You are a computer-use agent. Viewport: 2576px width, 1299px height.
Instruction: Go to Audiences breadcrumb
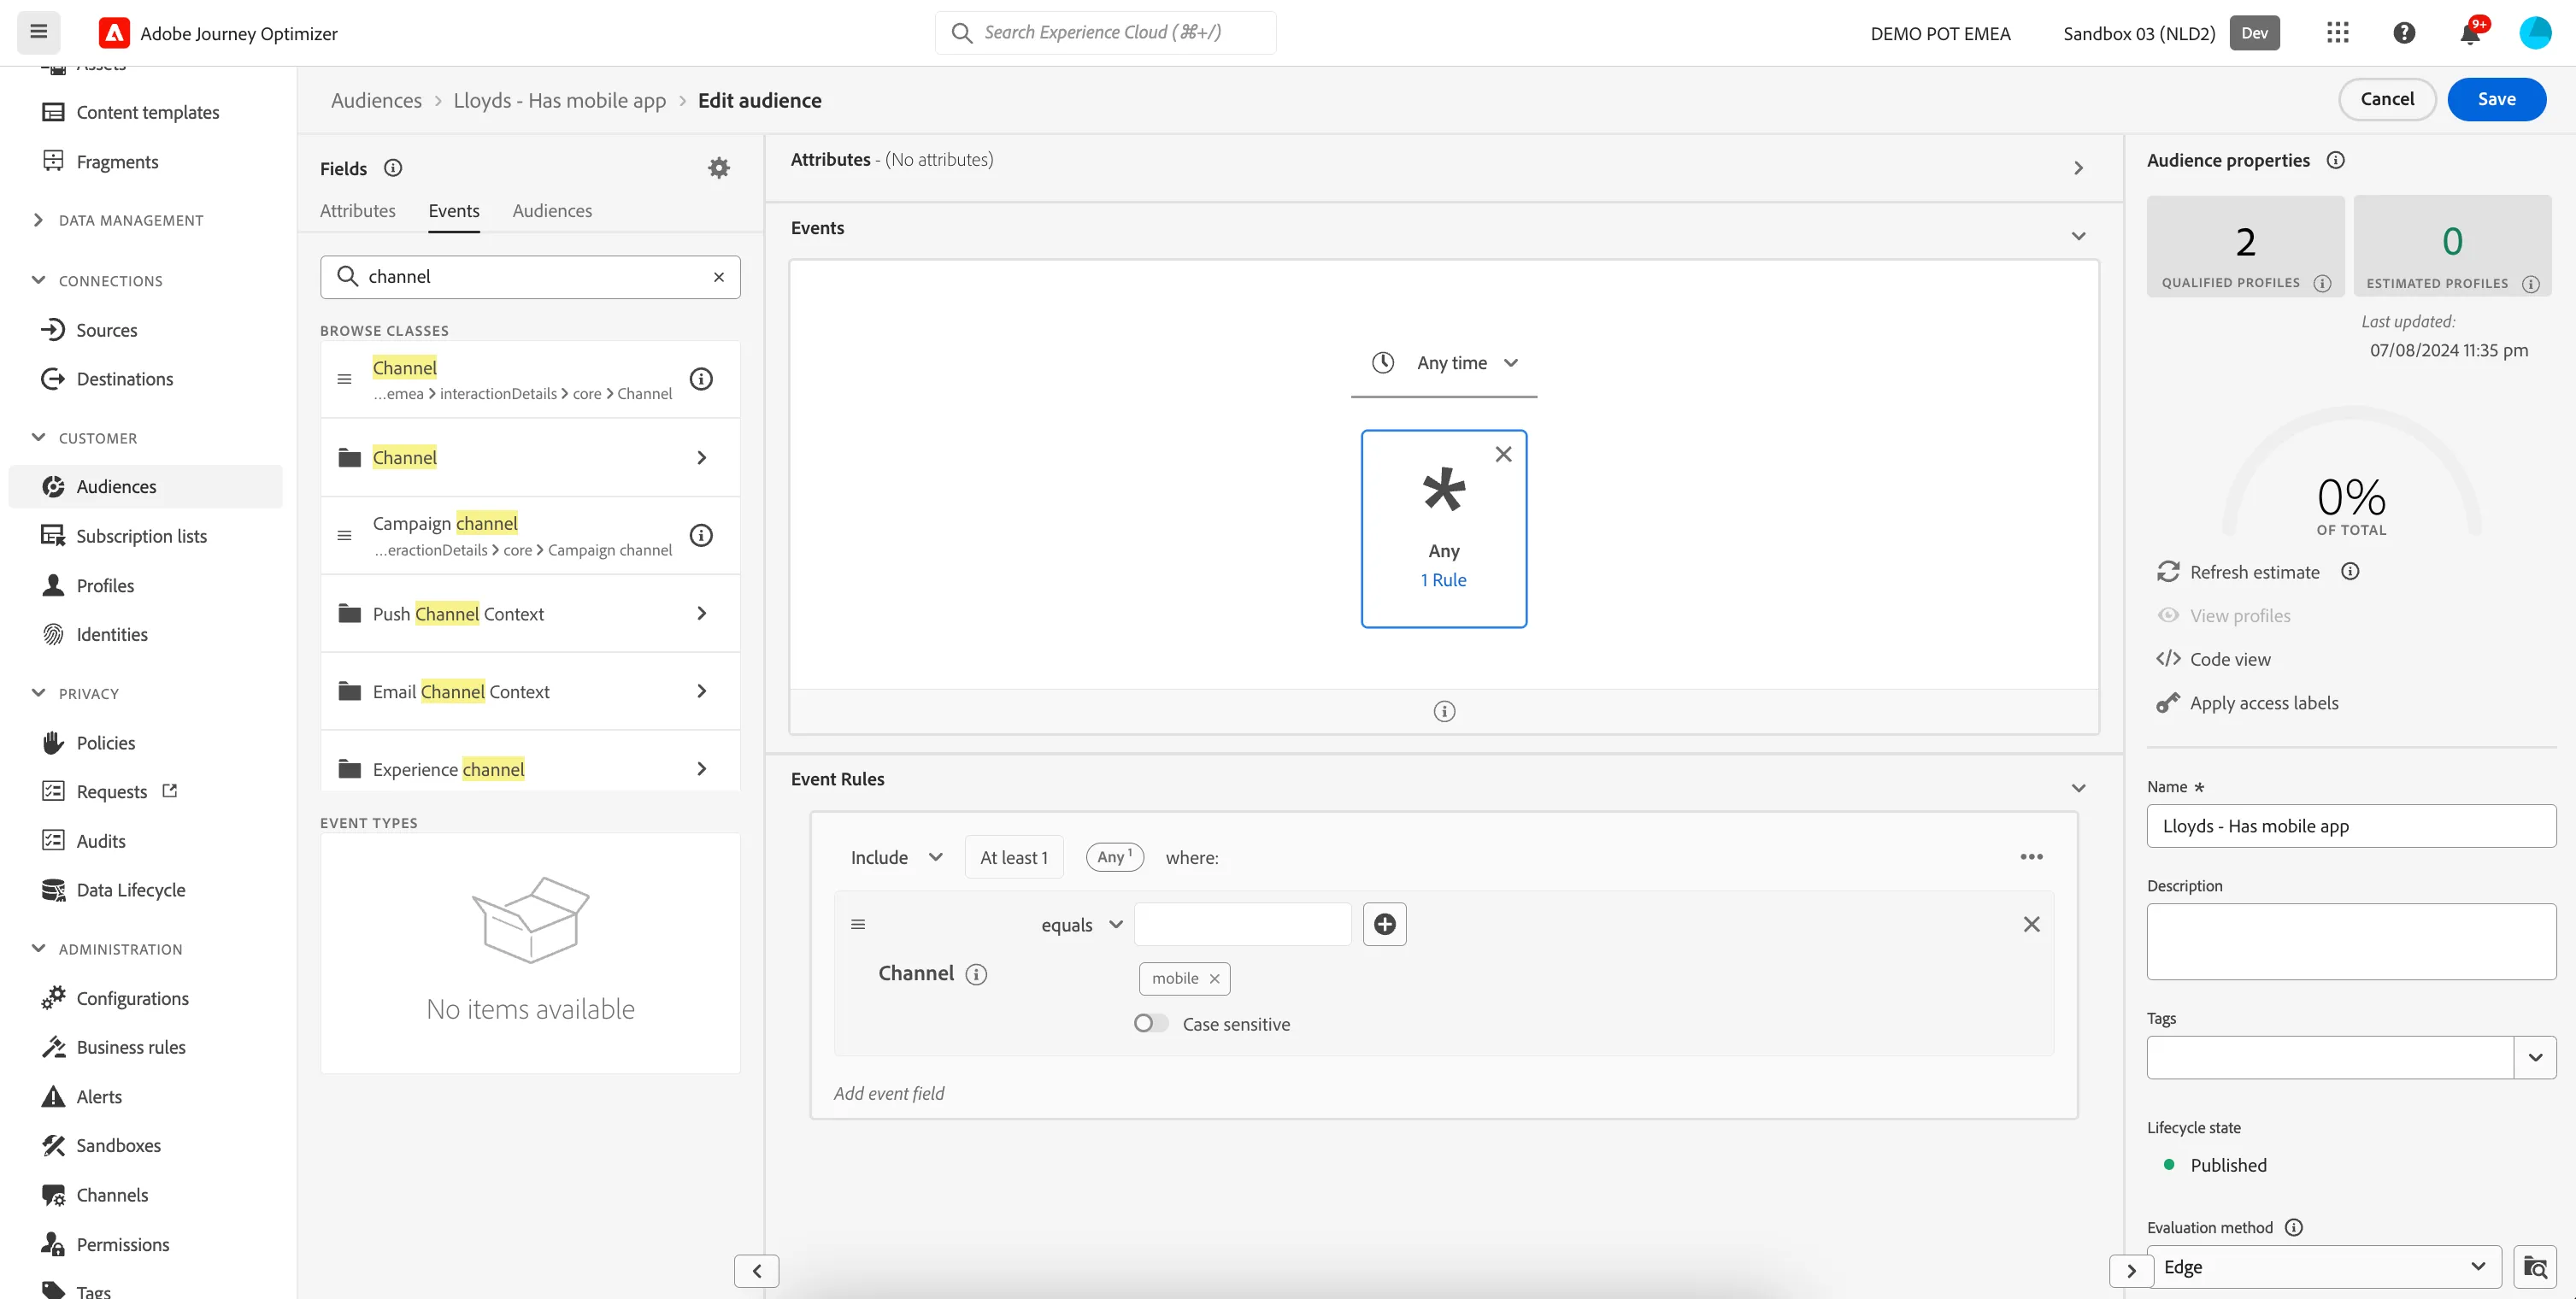pyautogui.click(x=376, y=100)
